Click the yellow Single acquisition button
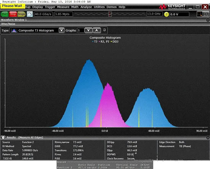This screenshot has width=210, height=169. click(21, 14)
